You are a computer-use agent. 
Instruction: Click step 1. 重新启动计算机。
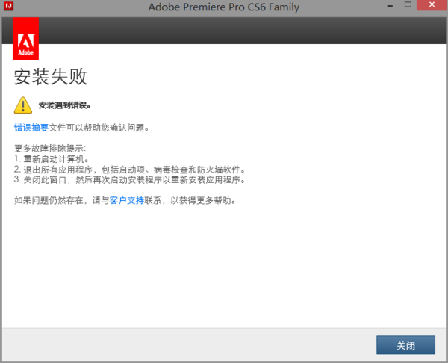coord(52,159)
